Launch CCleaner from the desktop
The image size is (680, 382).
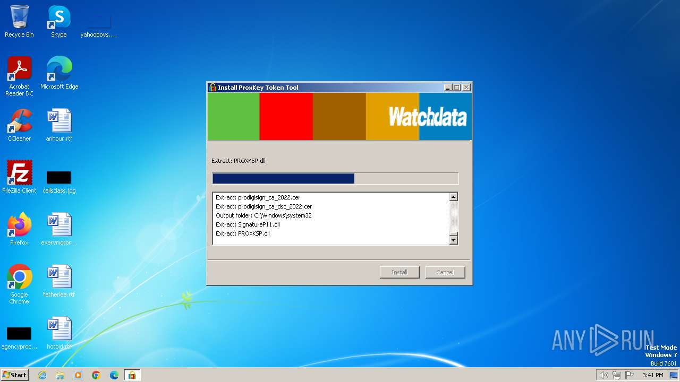[x=19, y=125]
